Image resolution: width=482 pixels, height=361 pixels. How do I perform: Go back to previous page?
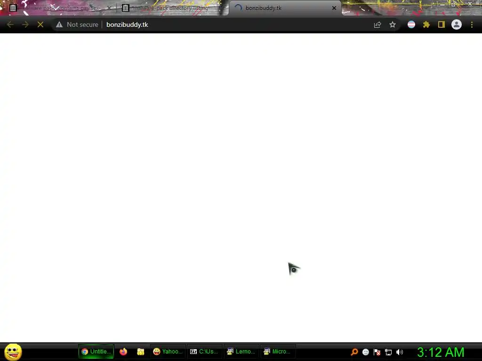coord(10,24)
